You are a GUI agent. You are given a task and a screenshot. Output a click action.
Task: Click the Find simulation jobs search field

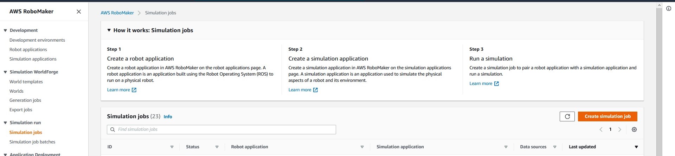point(221,129)
